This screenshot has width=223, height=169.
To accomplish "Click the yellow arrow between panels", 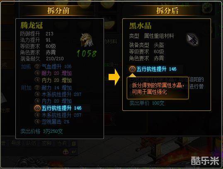I will [x=114, y=77].
